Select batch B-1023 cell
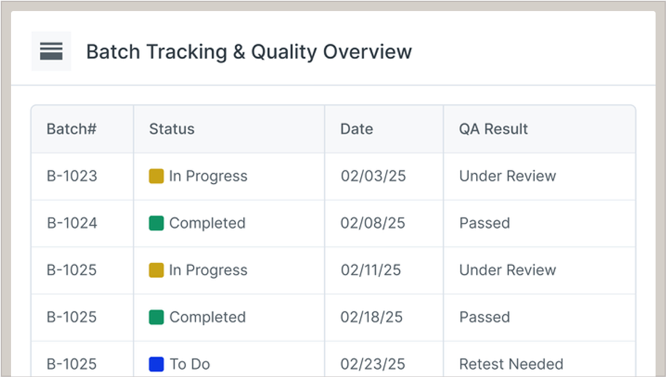The image size is (666, 377). coord(72,177)
